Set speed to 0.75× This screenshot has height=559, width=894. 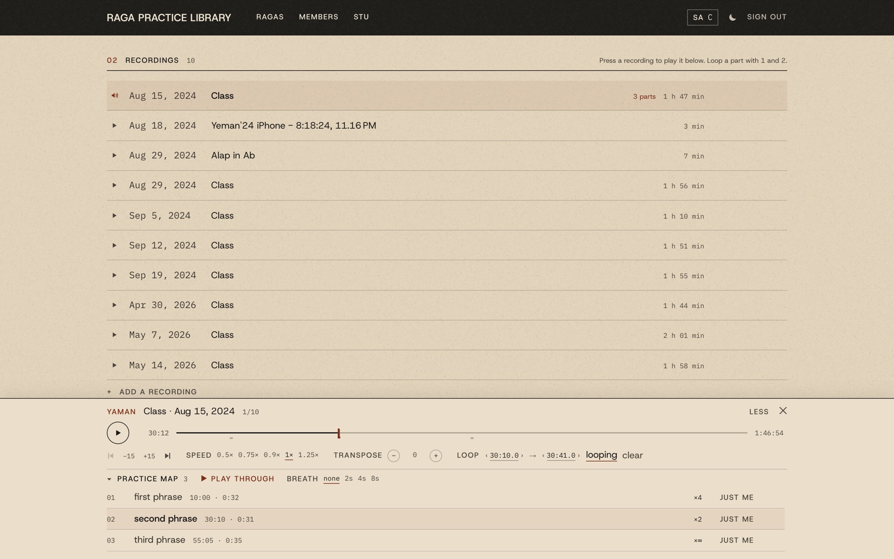[x=248, y=455]
